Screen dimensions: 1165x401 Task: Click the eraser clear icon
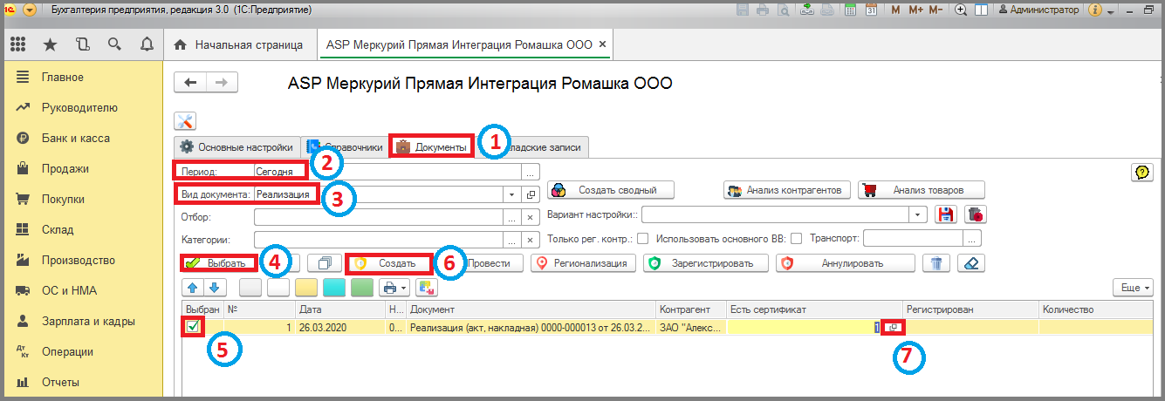(x=970, y=263)
